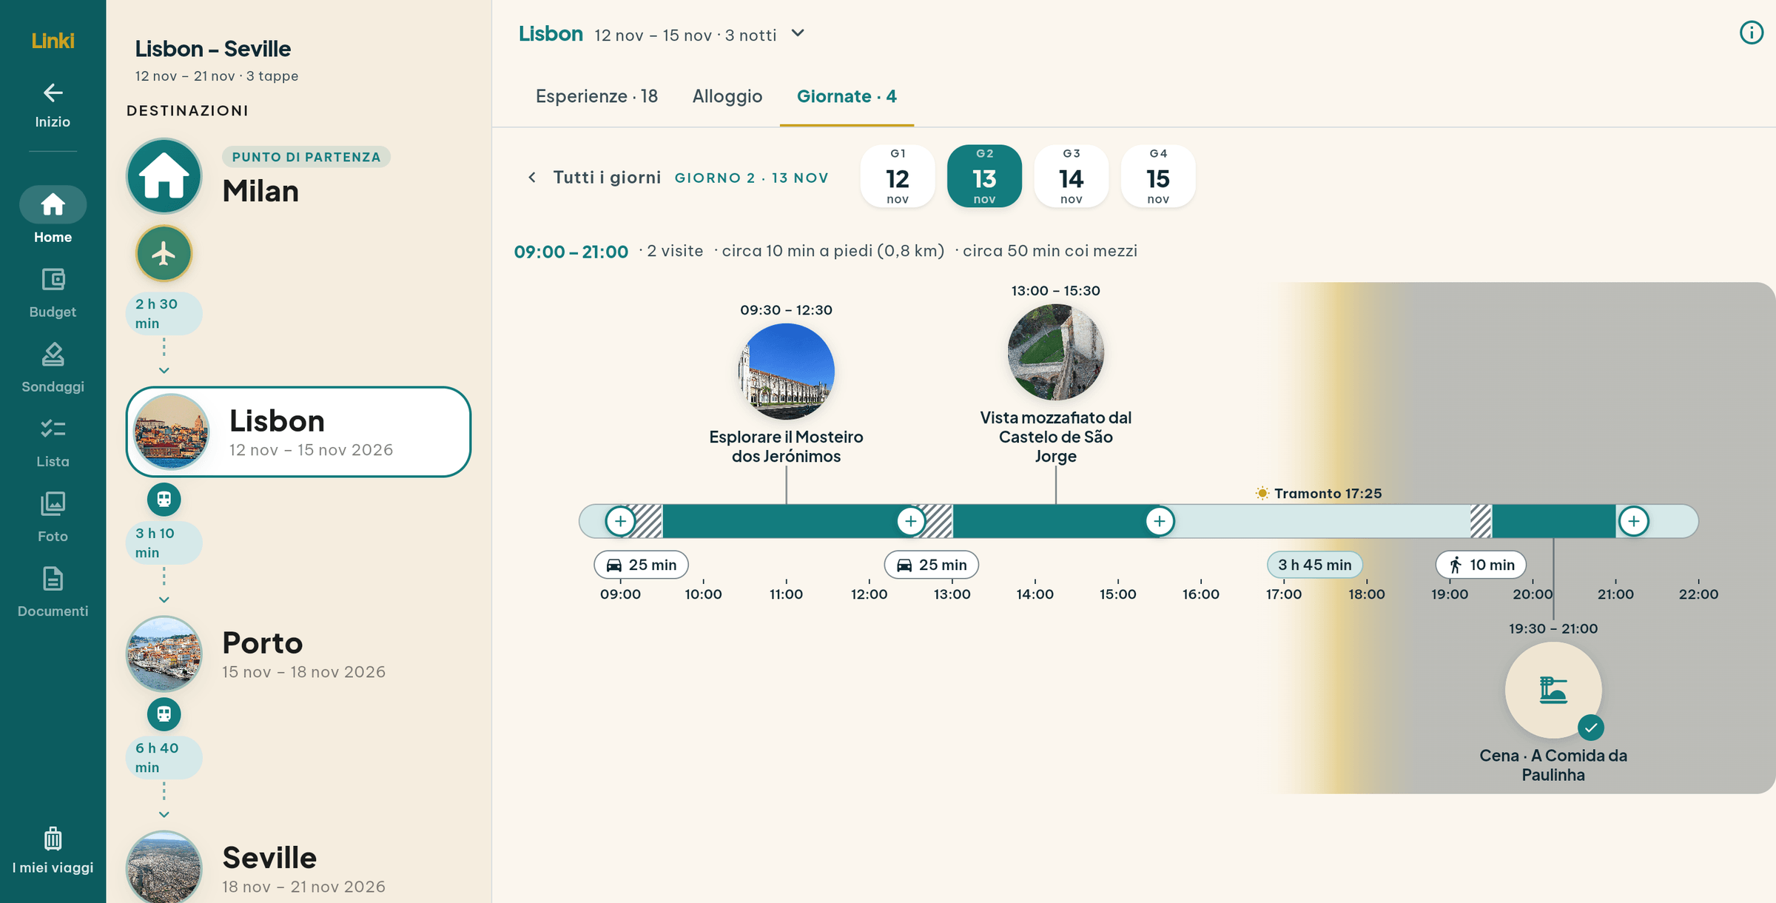Click Porto city thumbnail
This screenshot has height=903, width=1776.
164,654
